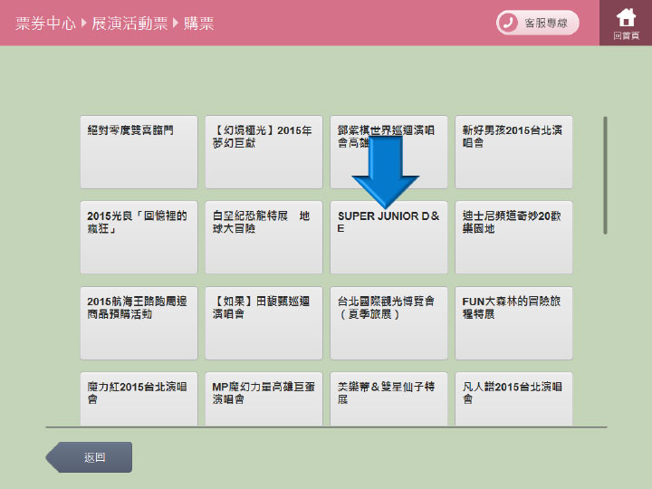Open 凡人譜2015台北演唱會 event

pos(513,398)
